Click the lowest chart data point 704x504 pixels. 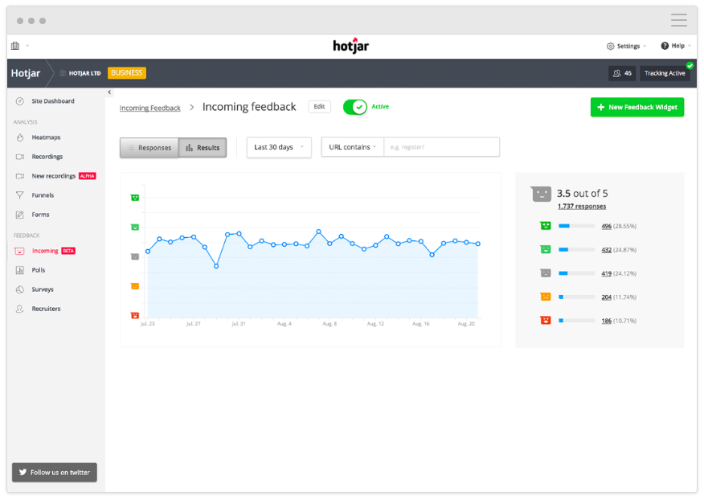coord(216,266)
